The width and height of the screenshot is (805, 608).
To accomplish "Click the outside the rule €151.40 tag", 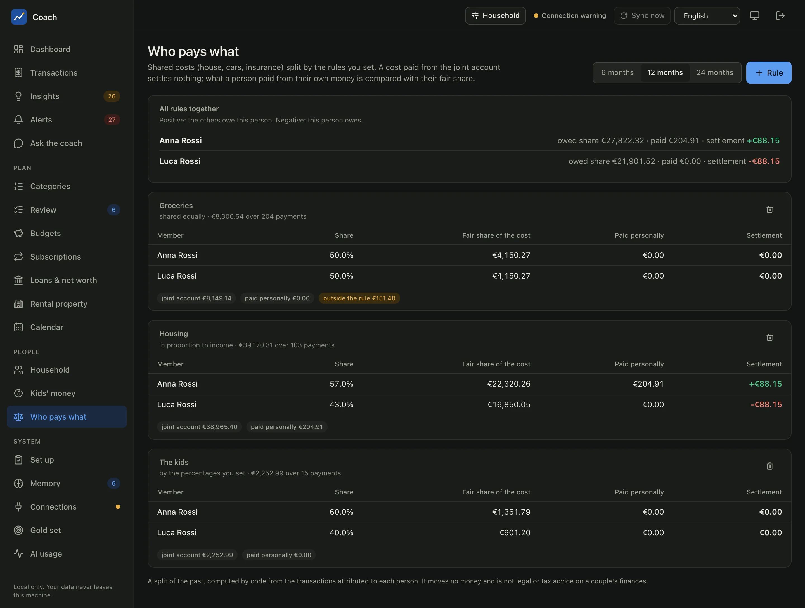I will click(x=359, y=298).
